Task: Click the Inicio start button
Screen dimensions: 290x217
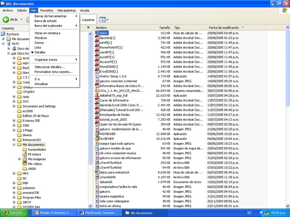Action: coord(14,213)
